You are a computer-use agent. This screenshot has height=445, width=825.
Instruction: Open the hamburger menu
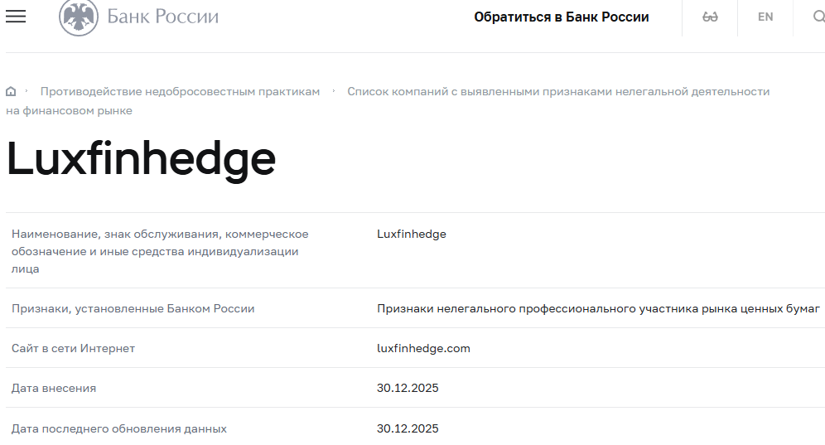click(x=16, y=17)
